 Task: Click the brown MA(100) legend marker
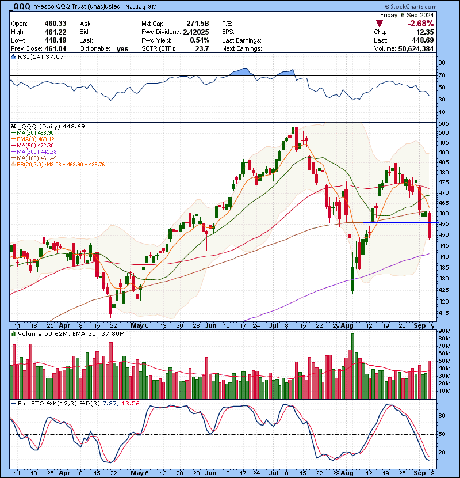(x=13, y=156)
